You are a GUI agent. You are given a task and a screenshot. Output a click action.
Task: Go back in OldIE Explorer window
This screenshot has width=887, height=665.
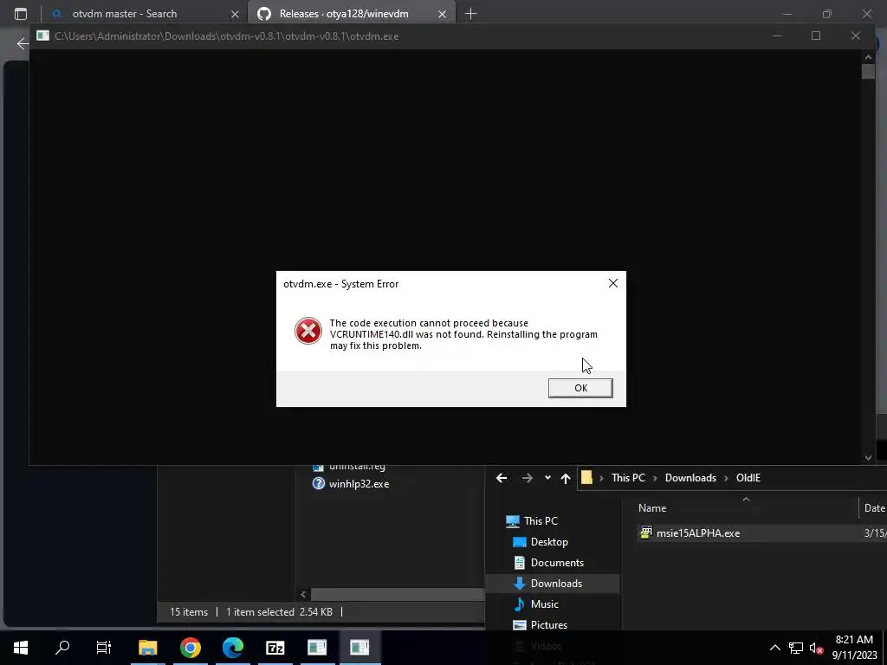(502, 478)
